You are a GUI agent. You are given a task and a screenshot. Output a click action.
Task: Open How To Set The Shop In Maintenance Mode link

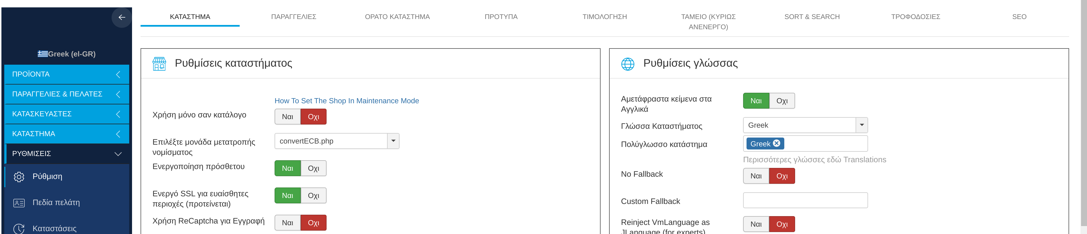(x=346, y=101)
